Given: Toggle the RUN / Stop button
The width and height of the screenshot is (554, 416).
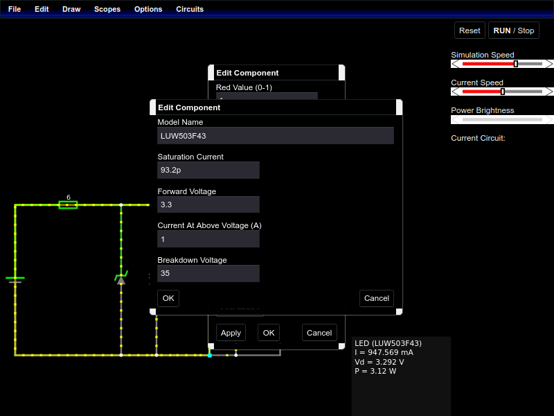Looking at the screenshot, I should click(513, 31).
